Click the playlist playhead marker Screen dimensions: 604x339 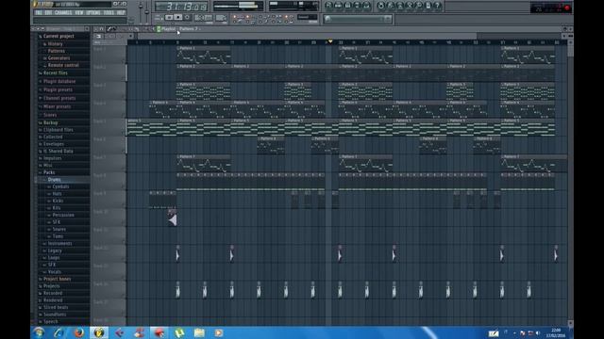(x=330, y=41)
